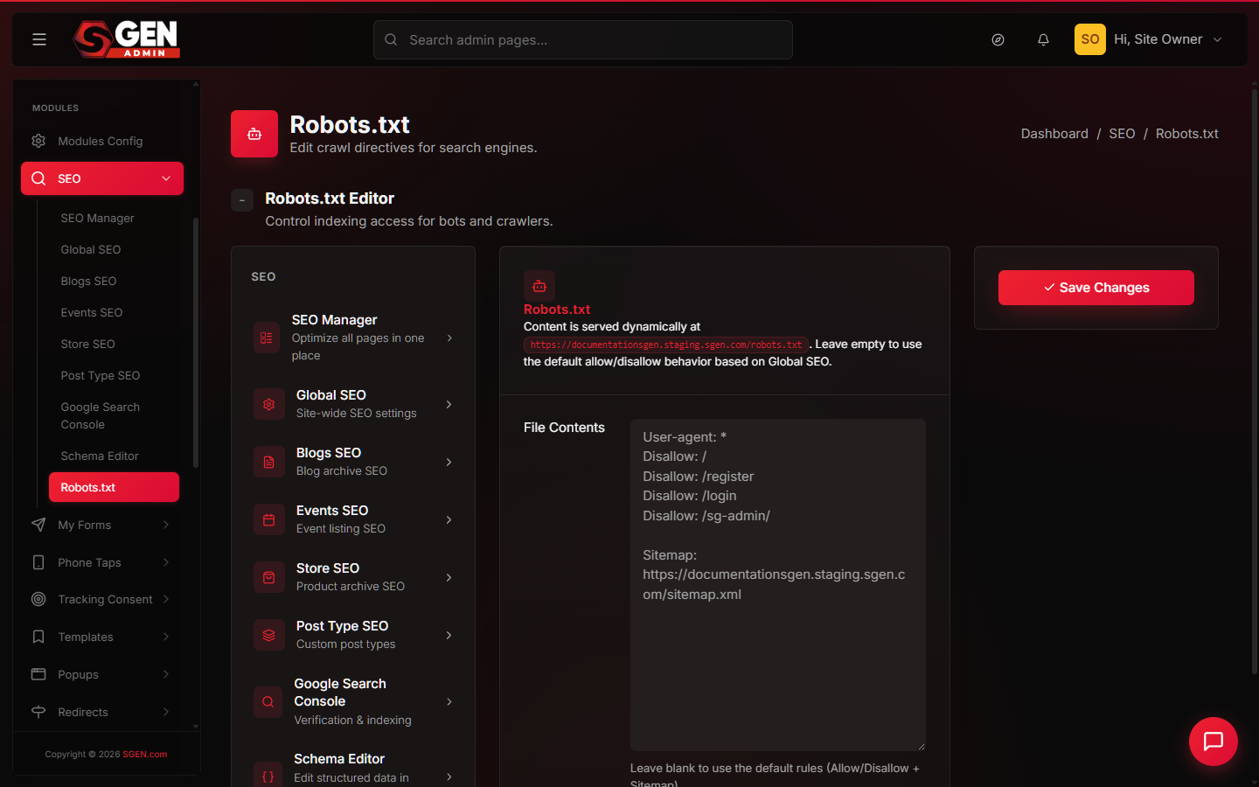The image size is (1259, 787).
Task: Expand the Popups menu chevron
Action: click(x=166, y=674)
